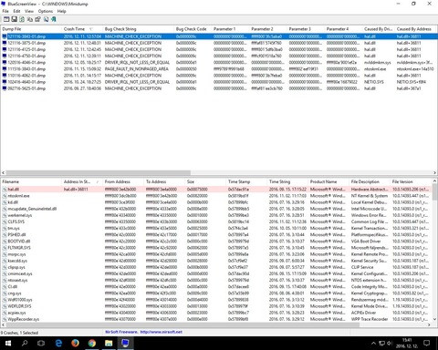Click the upper pane horizontal scrollbar thumb
The width and height of the screenshot is (438, 350).
[99, 173]
